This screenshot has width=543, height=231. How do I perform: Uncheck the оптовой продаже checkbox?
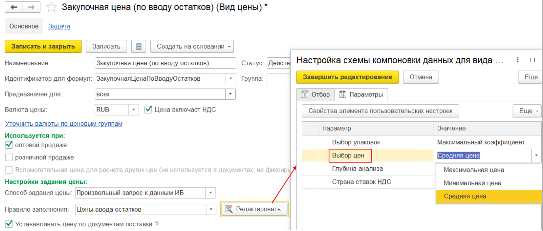pyautogui.click(x=9, y=145)
